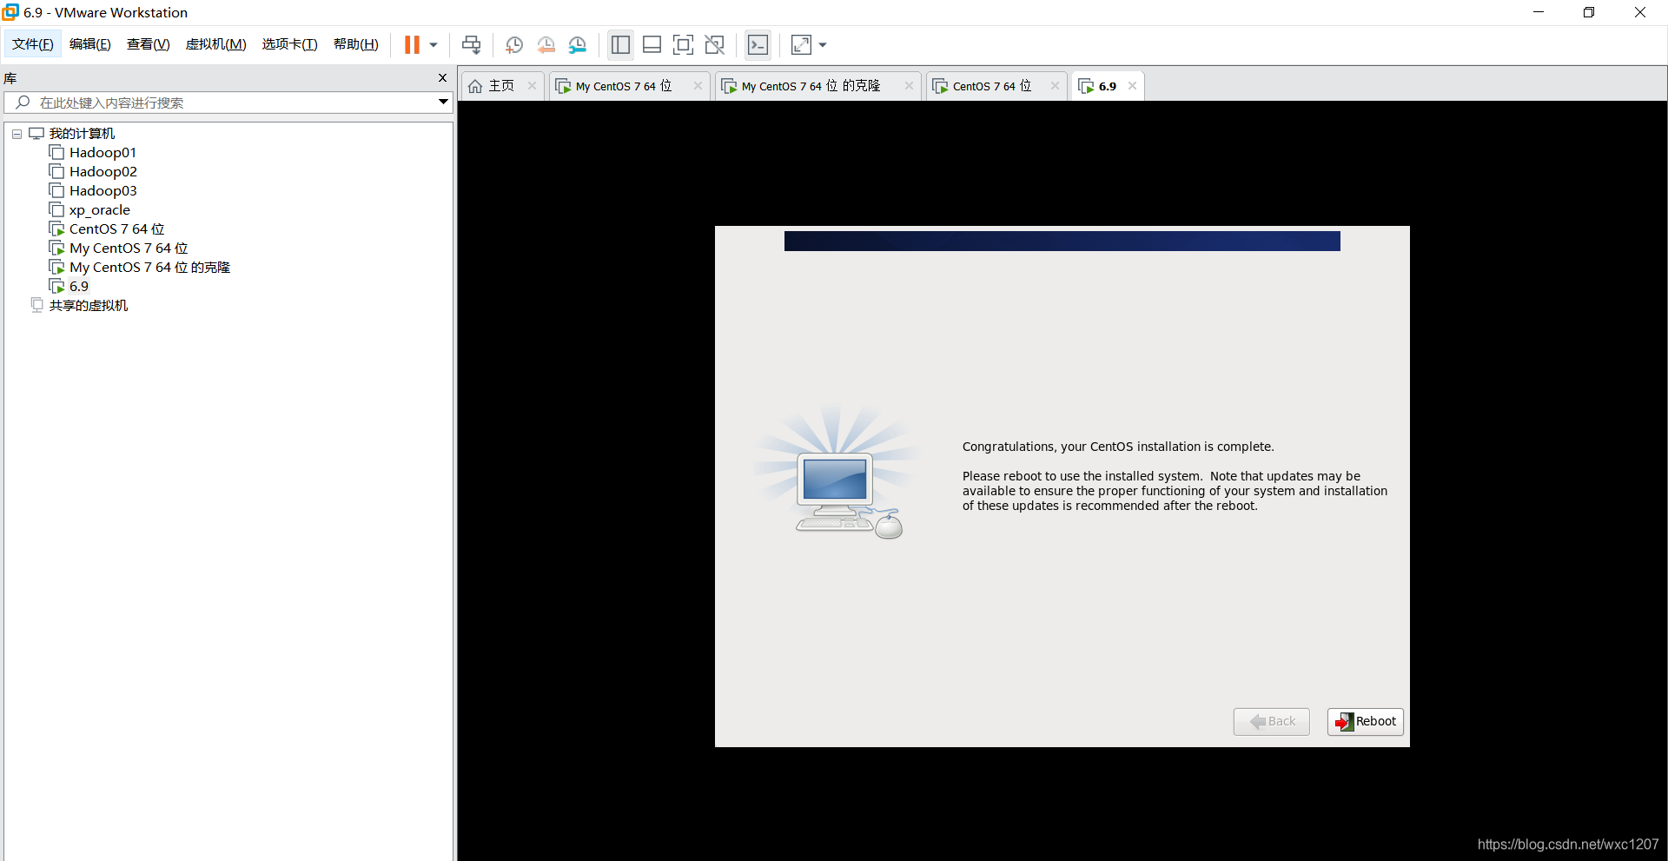The image size is (1668, 861).
Task: Select Hadoop03 in the library
Action: pos(103,191)
